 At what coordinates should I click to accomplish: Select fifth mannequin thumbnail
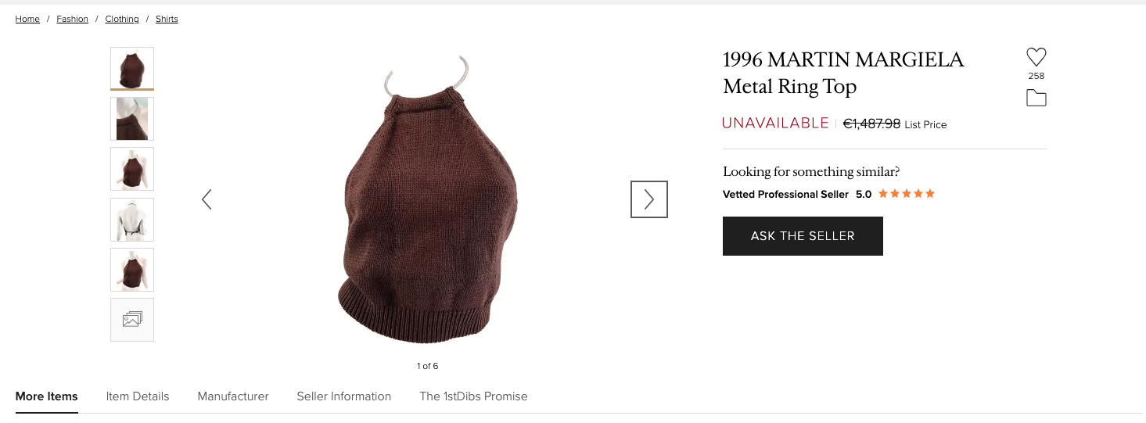132,269
